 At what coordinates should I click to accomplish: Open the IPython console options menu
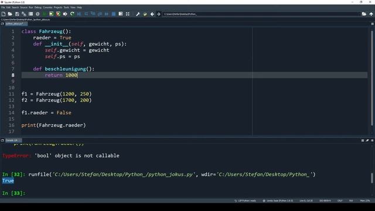tap(373, 141)
